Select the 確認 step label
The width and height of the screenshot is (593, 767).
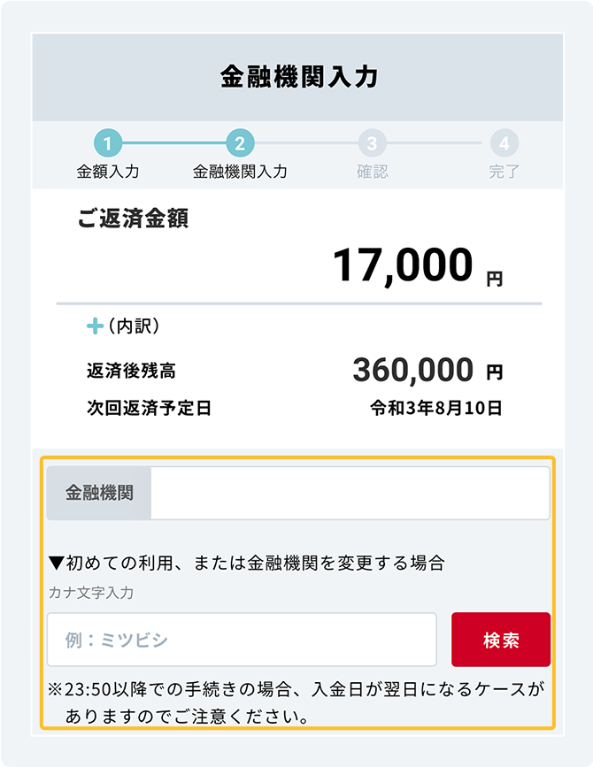pyautogui.click(x=373, y=172)
